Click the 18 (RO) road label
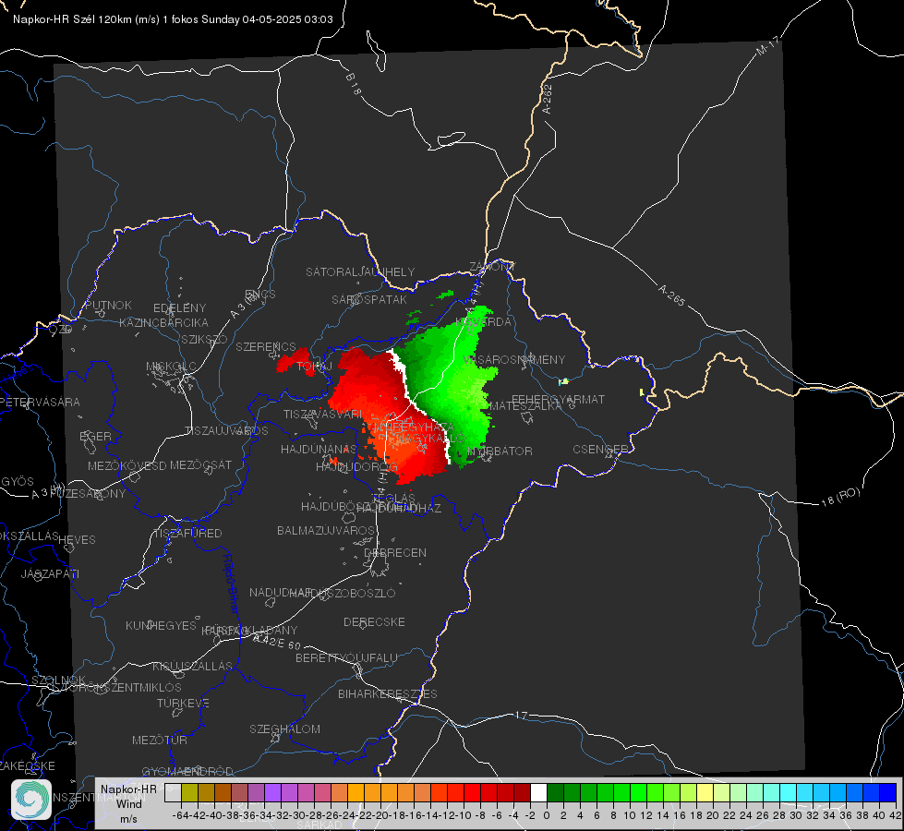This screenshot has height=831, width=904. click(x=840, y=497)
